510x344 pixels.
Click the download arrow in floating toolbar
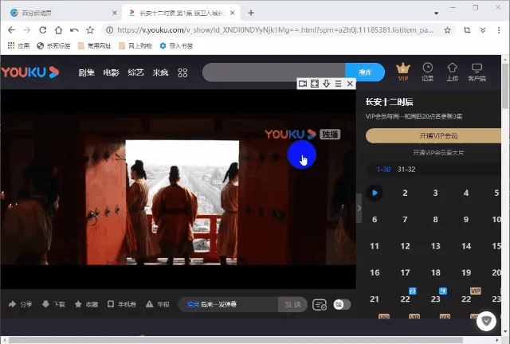[326, 84]
